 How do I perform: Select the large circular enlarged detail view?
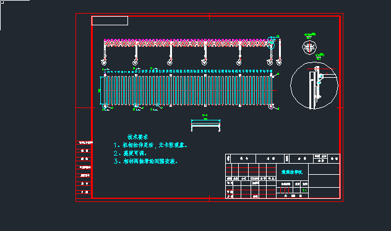(x=314, y=85)
